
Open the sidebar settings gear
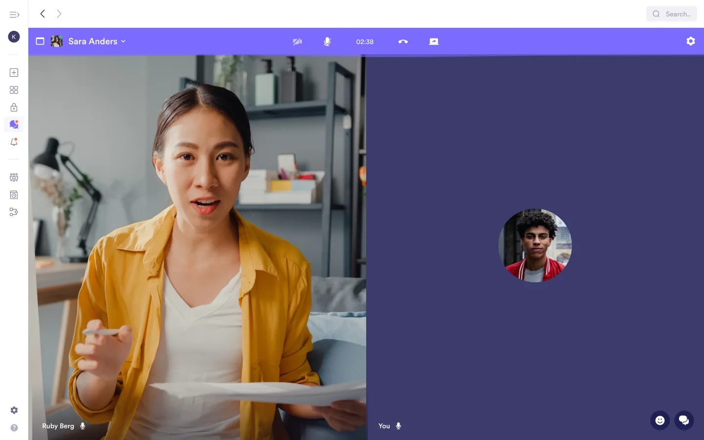[14, 410]
